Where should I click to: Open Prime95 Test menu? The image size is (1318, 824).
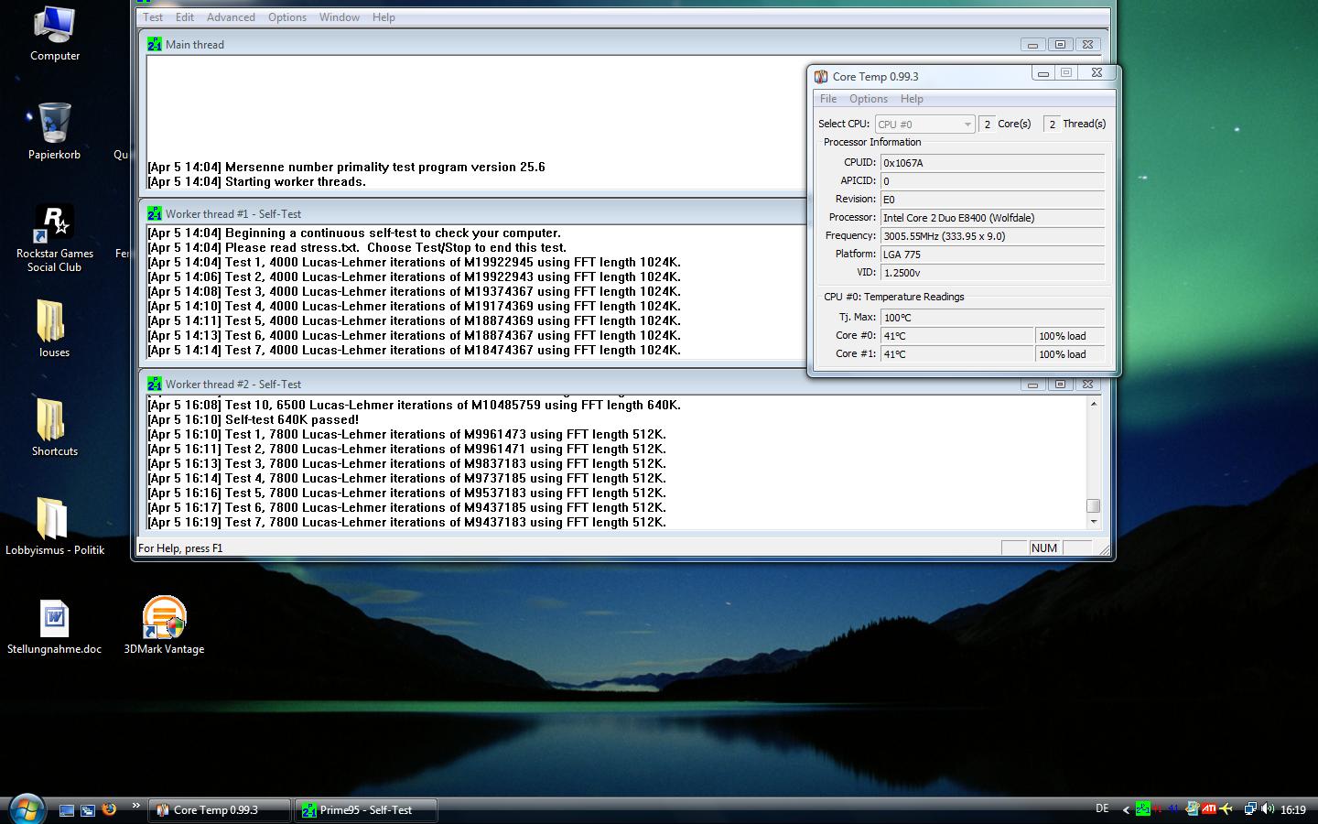coord(153,17)
